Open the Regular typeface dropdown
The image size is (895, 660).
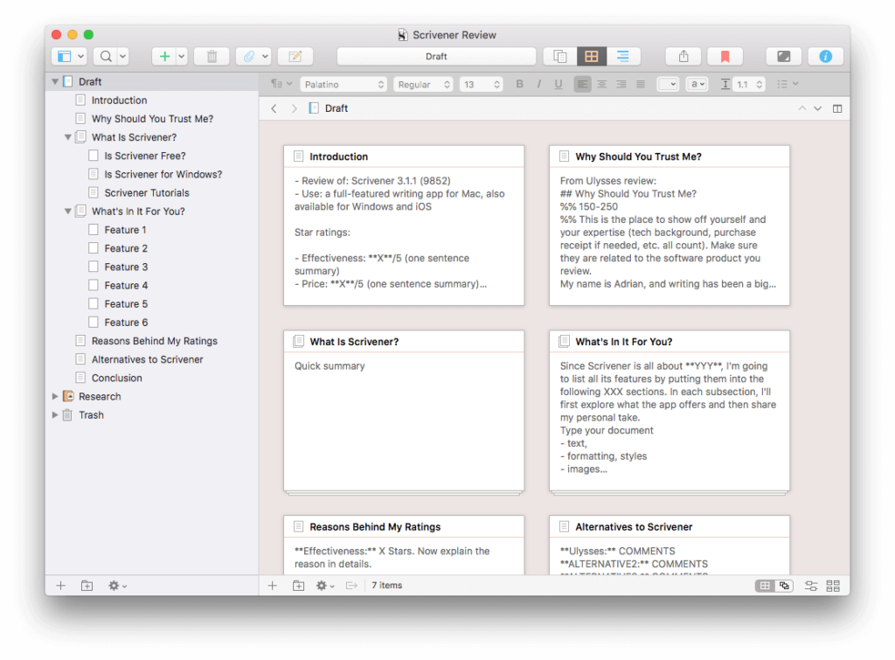(424, 85)
